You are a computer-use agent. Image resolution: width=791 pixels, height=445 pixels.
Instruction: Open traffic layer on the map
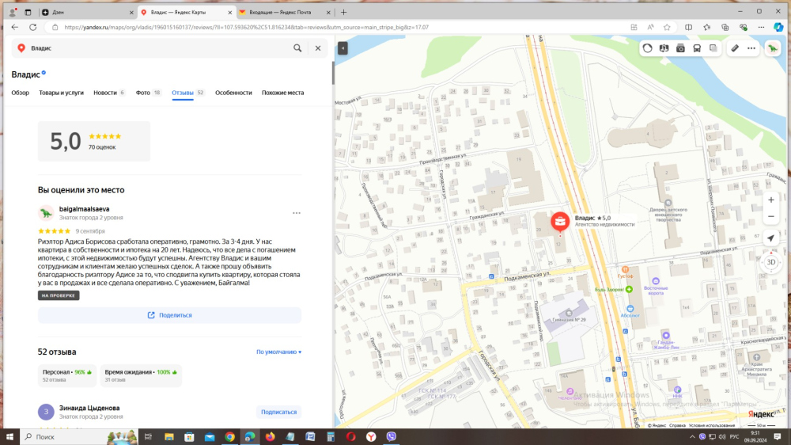point(647,48)
